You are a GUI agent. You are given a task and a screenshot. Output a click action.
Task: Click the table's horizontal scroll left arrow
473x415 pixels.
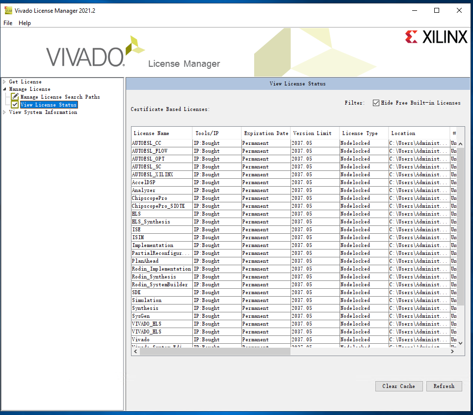[x=136, y=352]
